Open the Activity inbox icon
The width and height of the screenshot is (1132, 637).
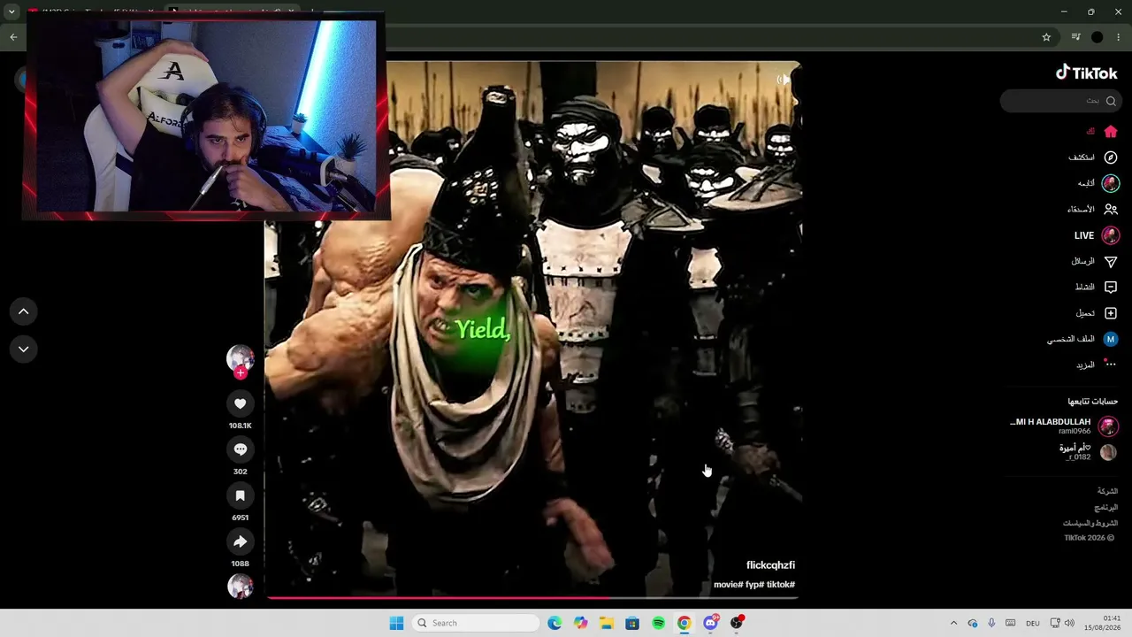(1111, 288)
